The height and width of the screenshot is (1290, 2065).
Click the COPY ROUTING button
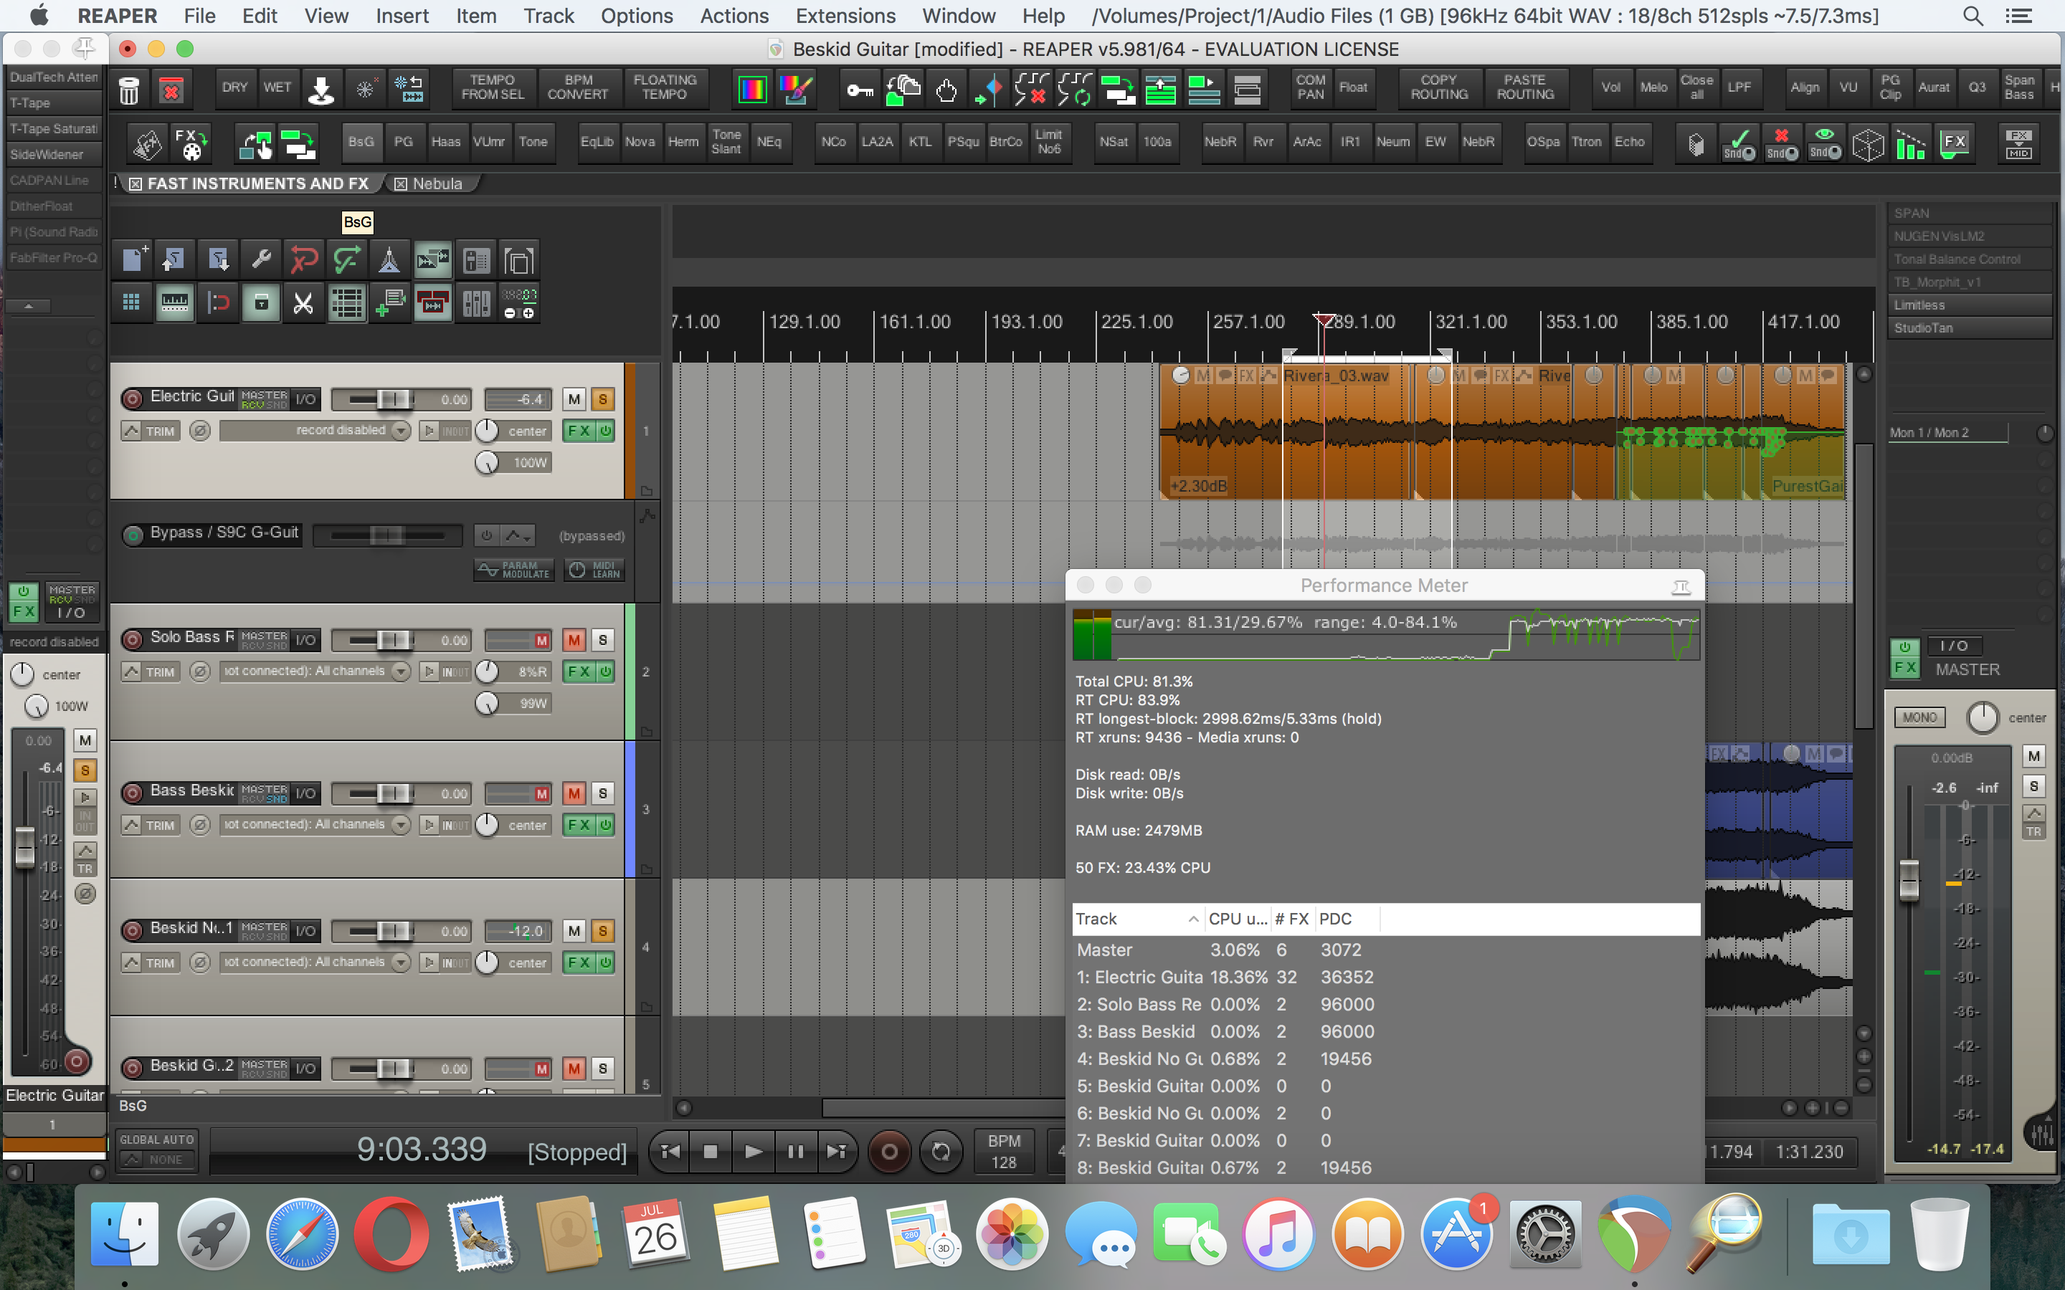1438,88
